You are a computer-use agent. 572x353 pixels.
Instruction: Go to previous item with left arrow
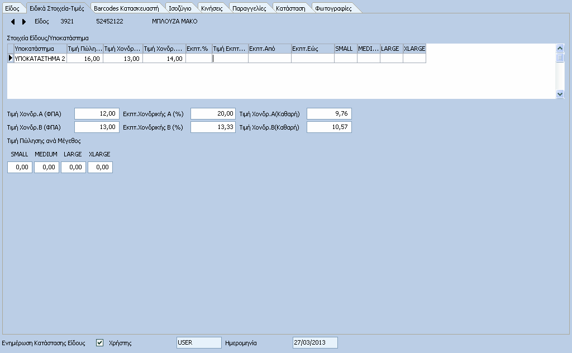pos(13,22)
